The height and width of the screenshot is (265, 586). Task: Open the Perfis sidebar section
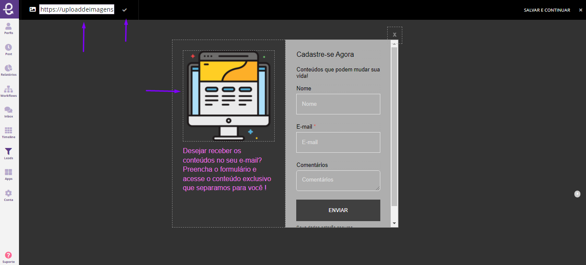coord(9,29)
